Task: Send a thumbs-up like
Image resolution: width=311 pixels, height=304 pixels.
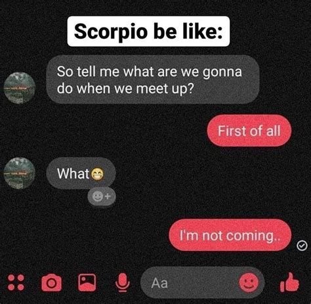Action: tap(289, 282)
